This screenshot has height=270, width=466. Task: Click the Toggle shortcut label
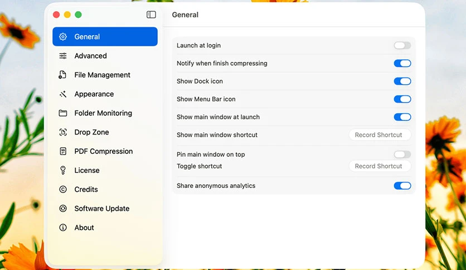click(199, 166)
